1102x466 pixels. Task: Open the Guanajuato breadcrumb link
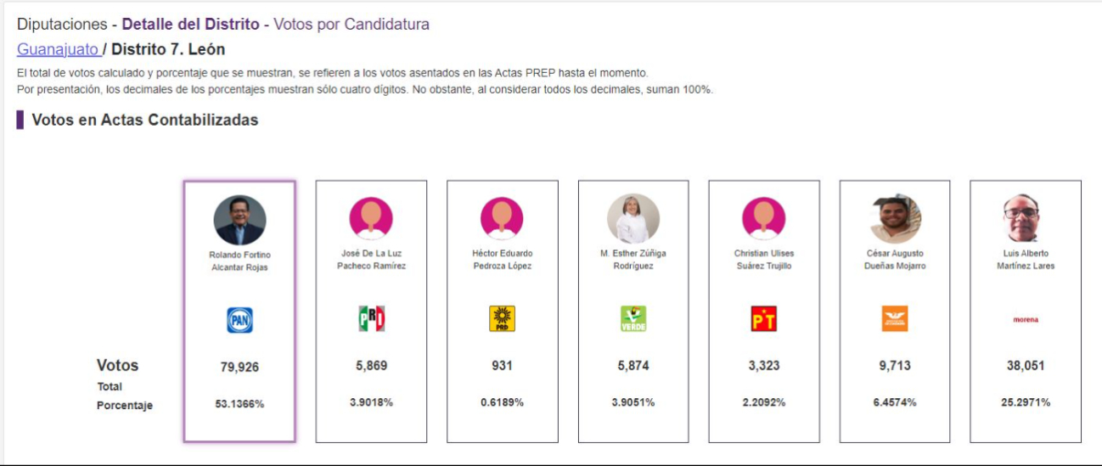click(x=58, y=49)
